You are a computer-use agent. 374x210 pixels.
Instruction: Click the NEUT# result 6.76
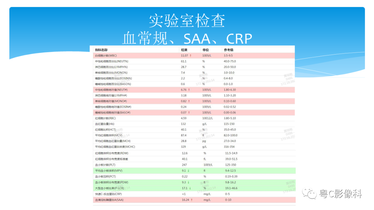184,90
